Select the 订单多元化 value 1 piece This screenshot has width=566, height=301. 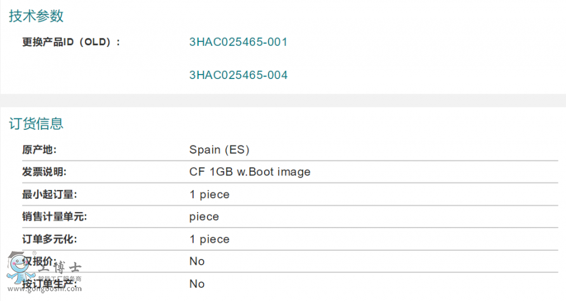209,240
